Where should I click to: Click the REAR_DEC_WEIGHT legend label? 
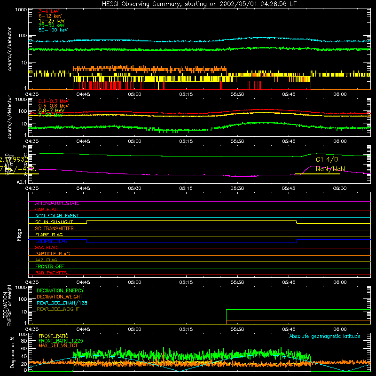(x=58, y=309)
